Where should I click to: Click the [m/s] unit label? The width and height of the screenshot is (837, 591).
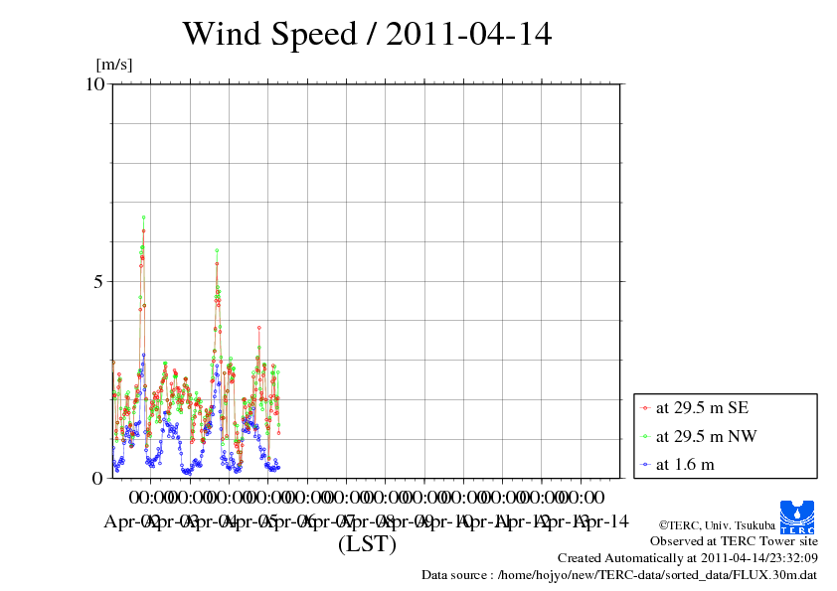(x=113, y=66)
